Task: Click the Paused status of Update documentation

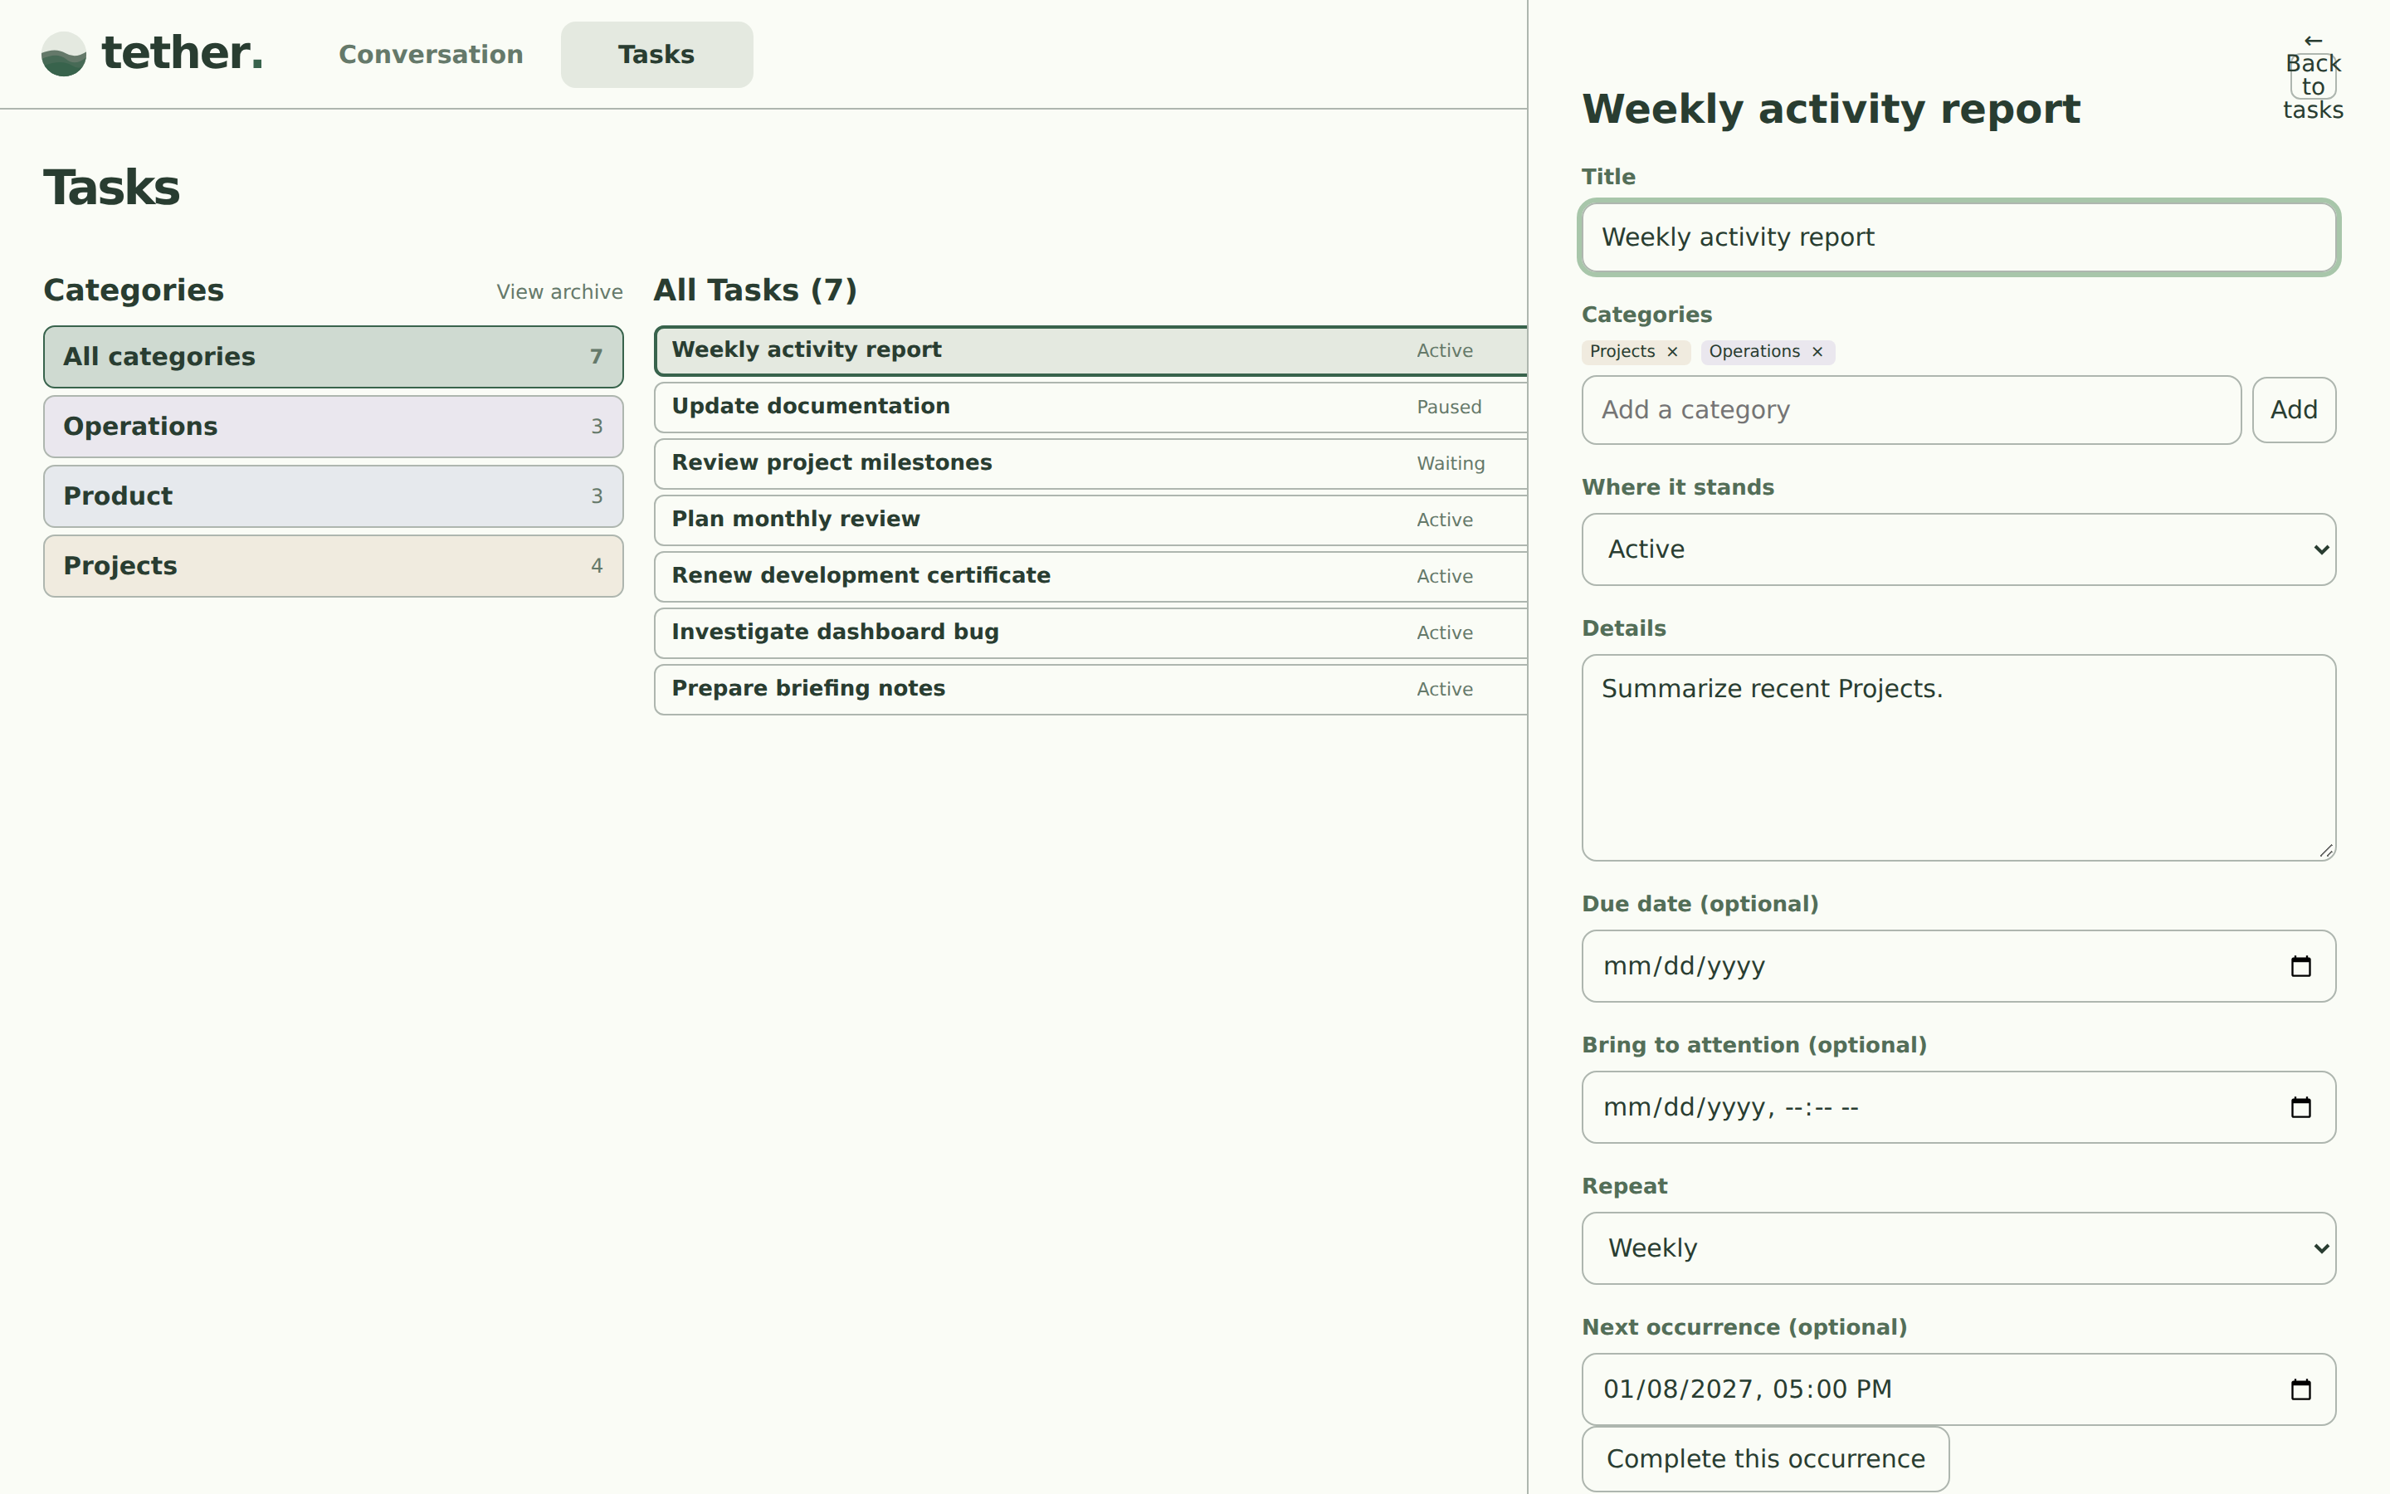Action: coord(1449,407)
